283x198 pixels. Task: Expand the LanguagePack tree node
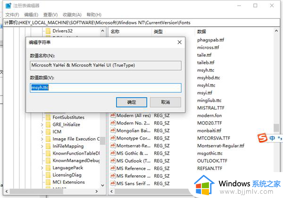[42, 168]
